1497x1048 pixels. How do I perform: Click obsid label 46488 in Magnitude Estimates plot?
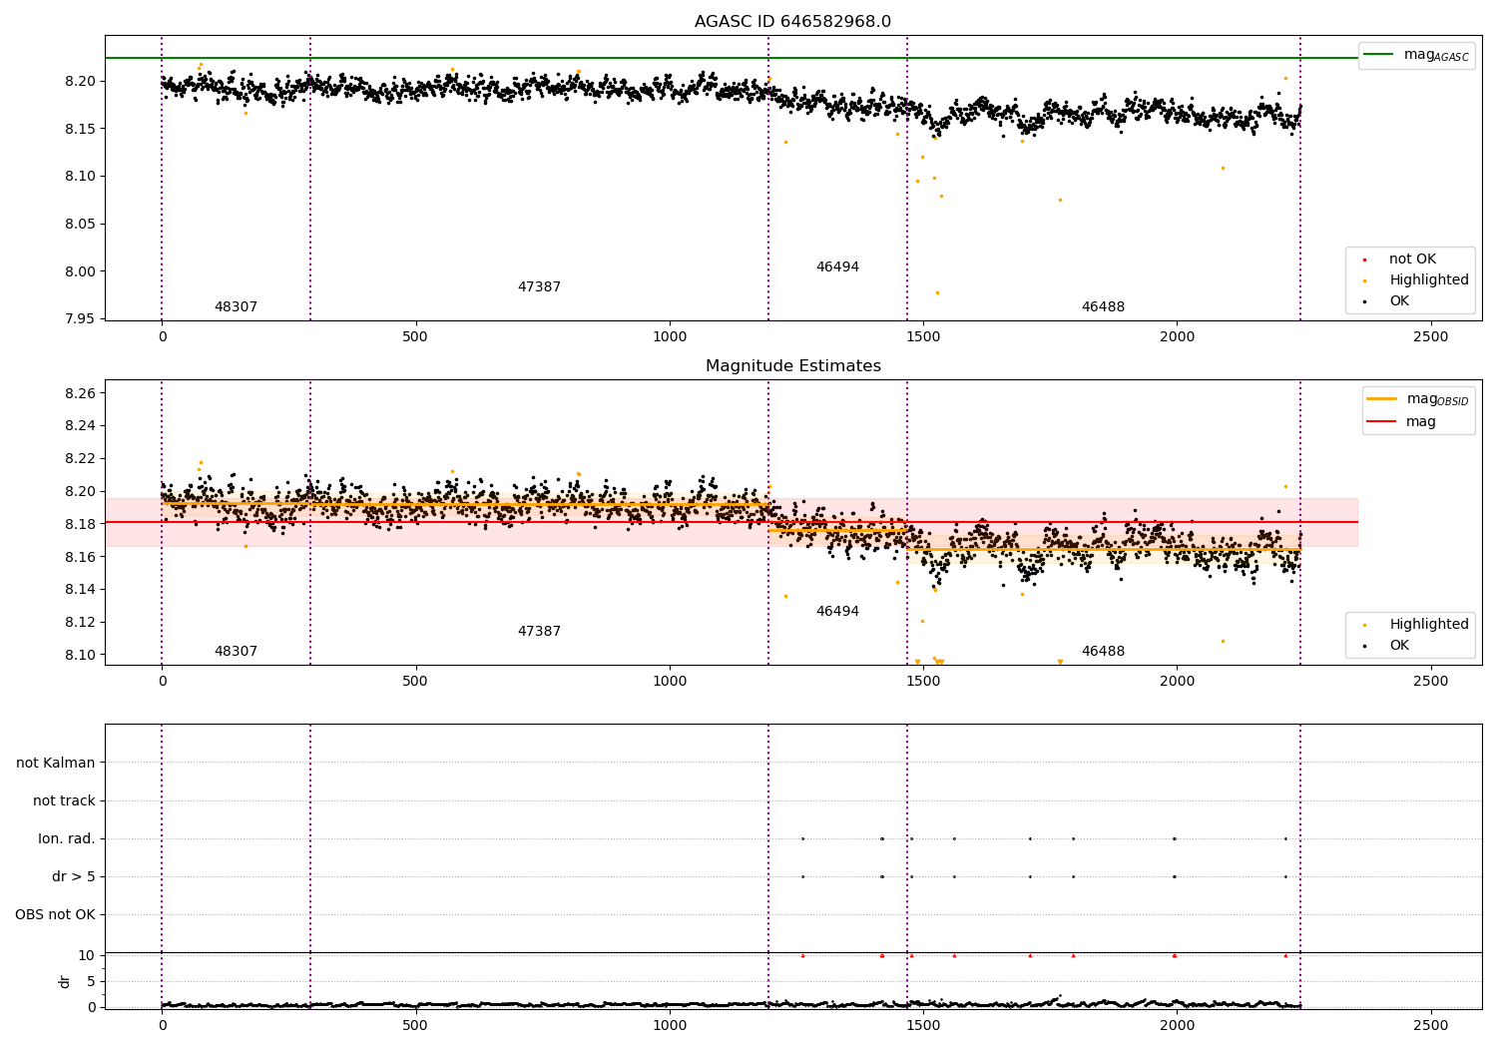pos(1103,652)
